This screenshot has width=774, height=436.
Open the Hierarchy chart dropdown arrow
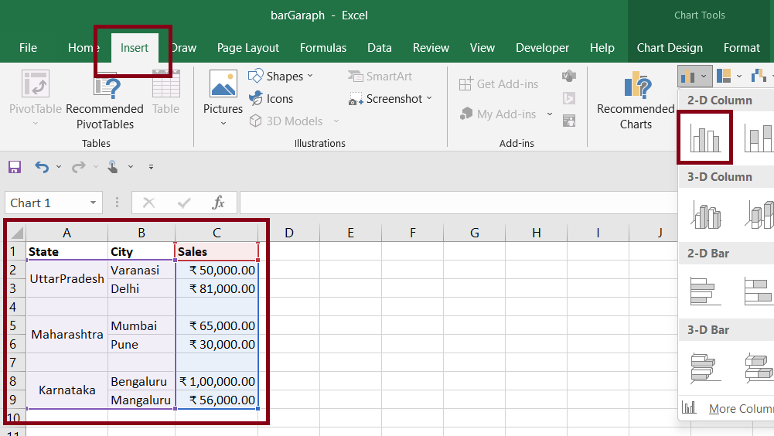pos(739,76)
